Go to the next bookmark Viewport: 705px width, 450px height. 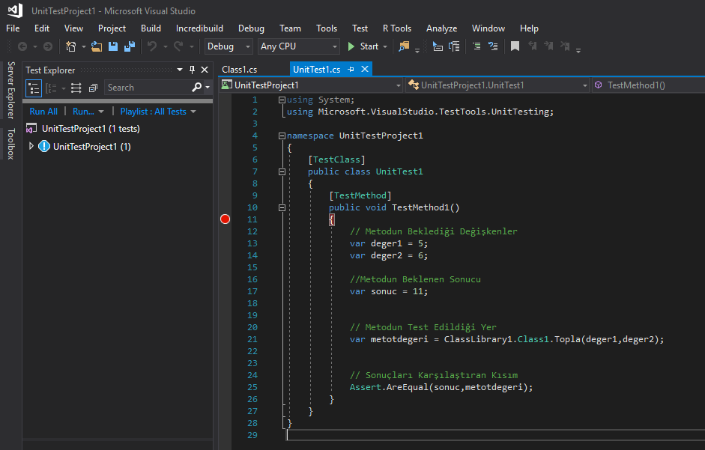(x=548, y=46)
